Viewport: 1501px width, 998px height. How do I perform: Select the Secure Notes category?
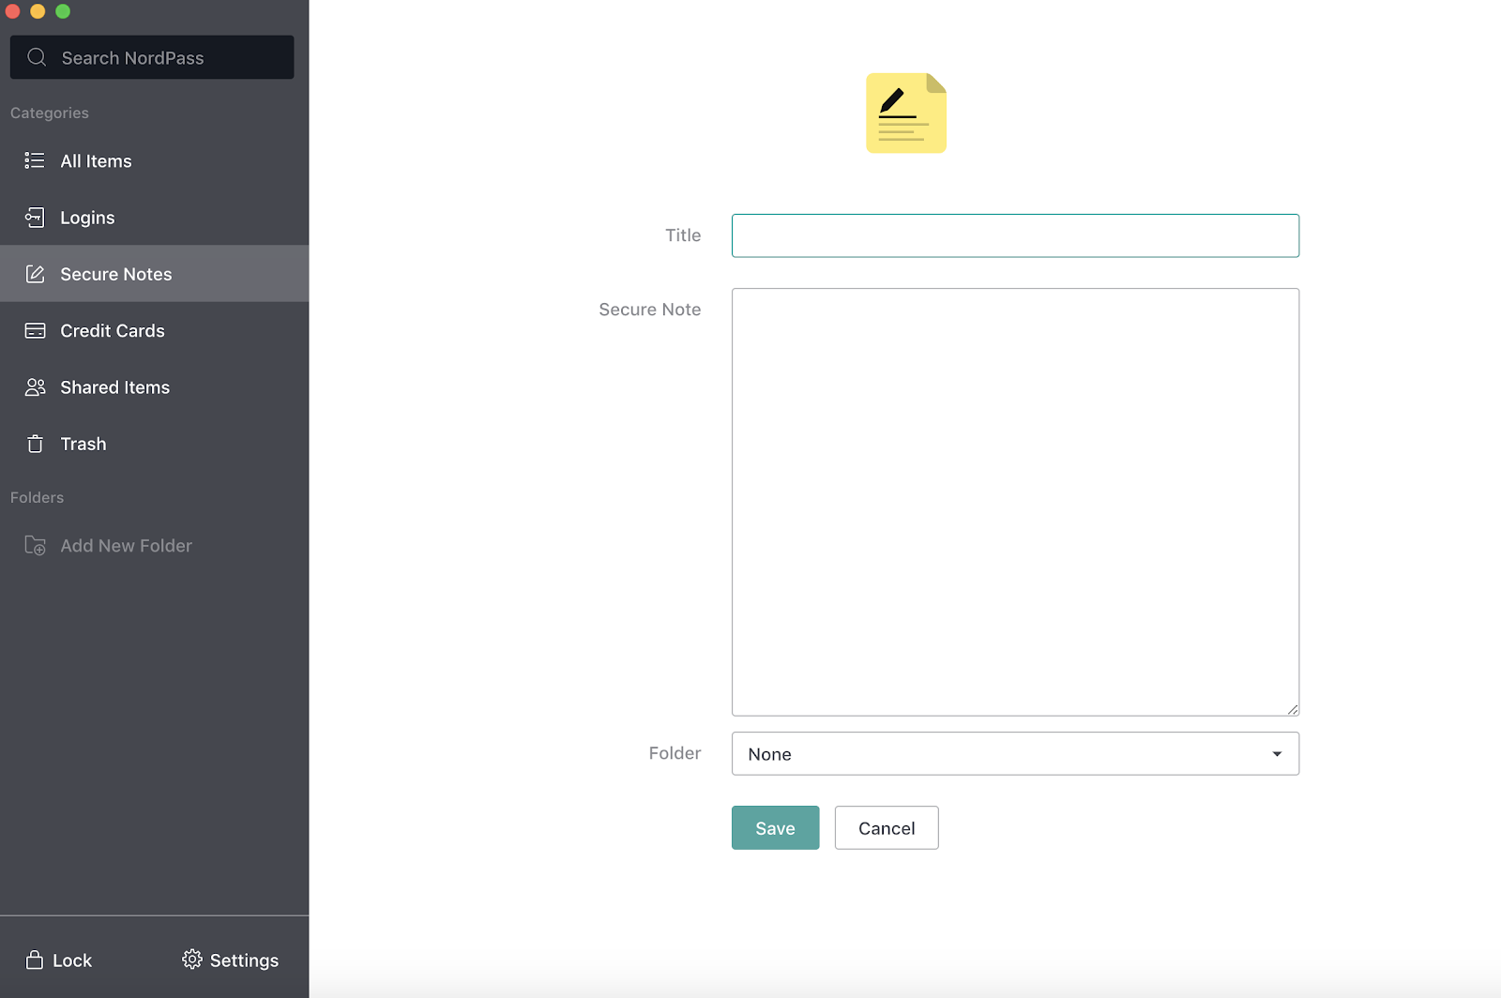[x=154, y=274]
